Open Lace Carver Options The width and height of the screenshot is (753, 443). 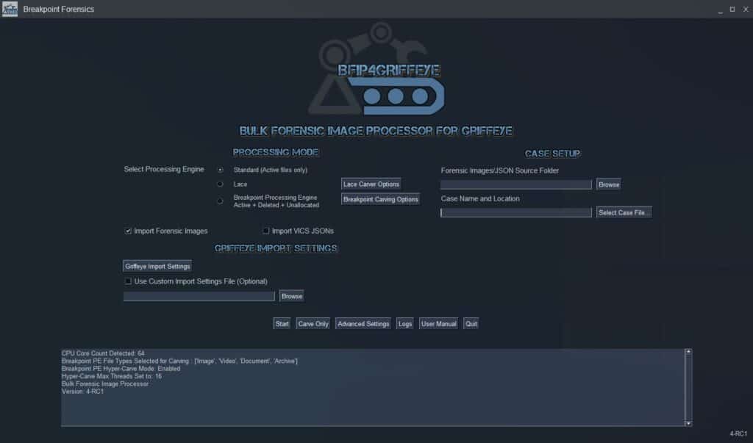tap(371, 184)
